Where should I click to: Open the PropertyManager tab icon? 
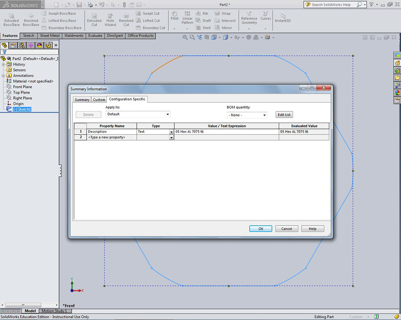(13, 45)
